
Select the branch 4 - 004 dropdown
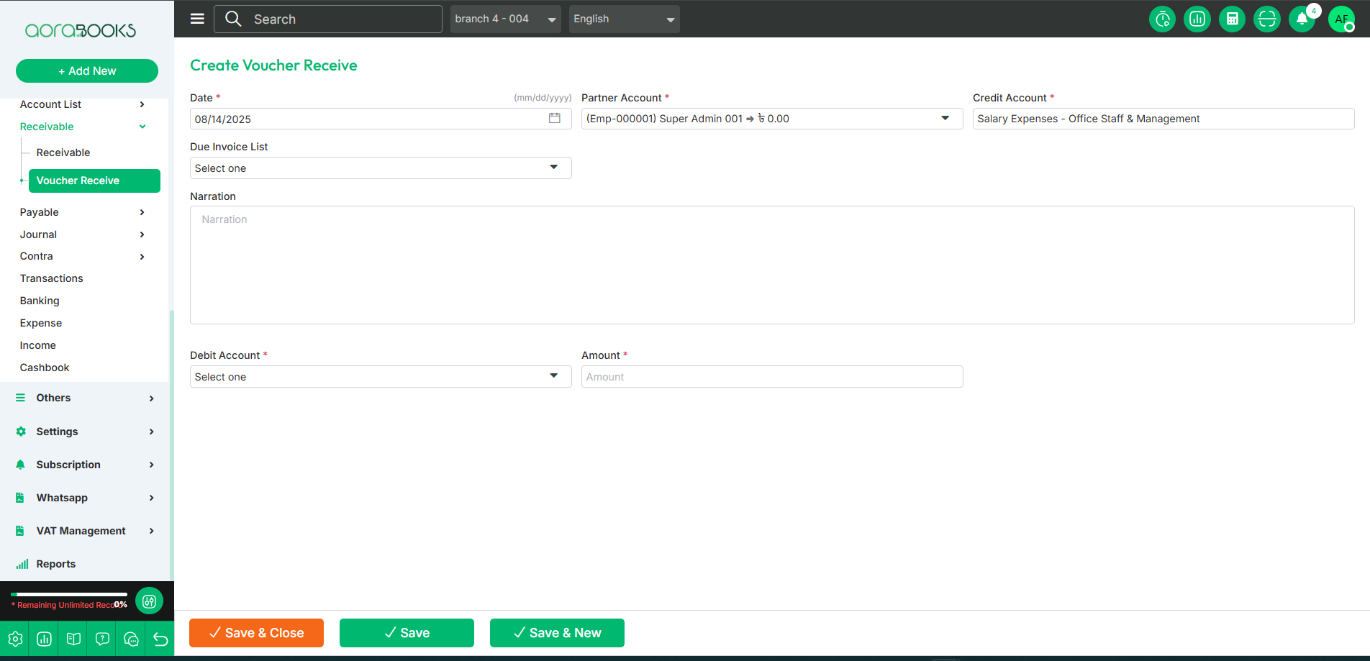pyautogui.click(x=505, y=19)
